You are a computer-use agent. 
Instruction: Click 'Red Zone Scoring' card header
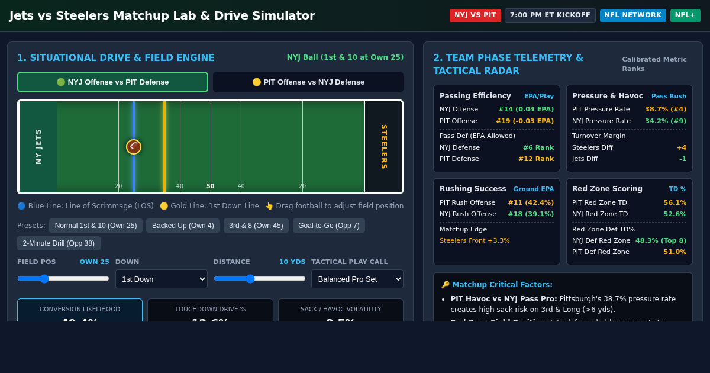tap(607, 189)
